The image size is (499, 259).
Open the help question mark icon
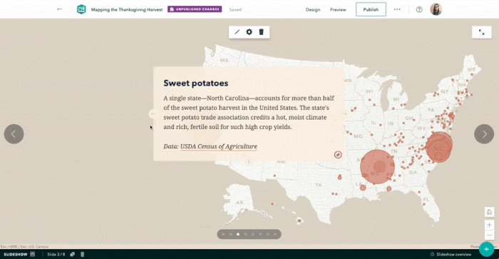click(419, 9)
